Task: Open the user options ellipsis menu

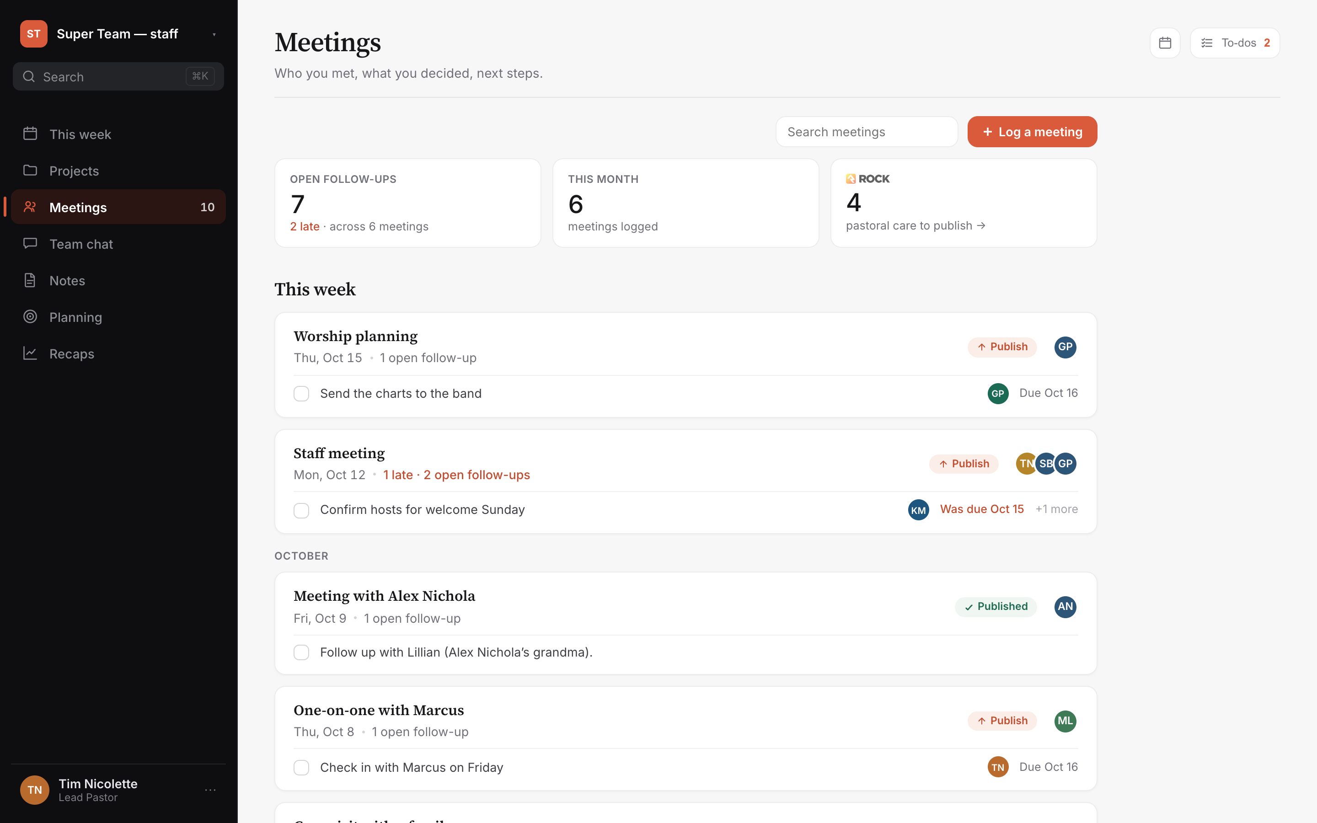Action: 210,789
